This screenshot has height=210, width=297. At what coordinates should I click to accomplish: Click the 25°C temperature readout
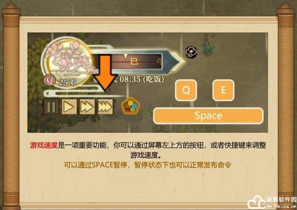[x=67, y=83]
